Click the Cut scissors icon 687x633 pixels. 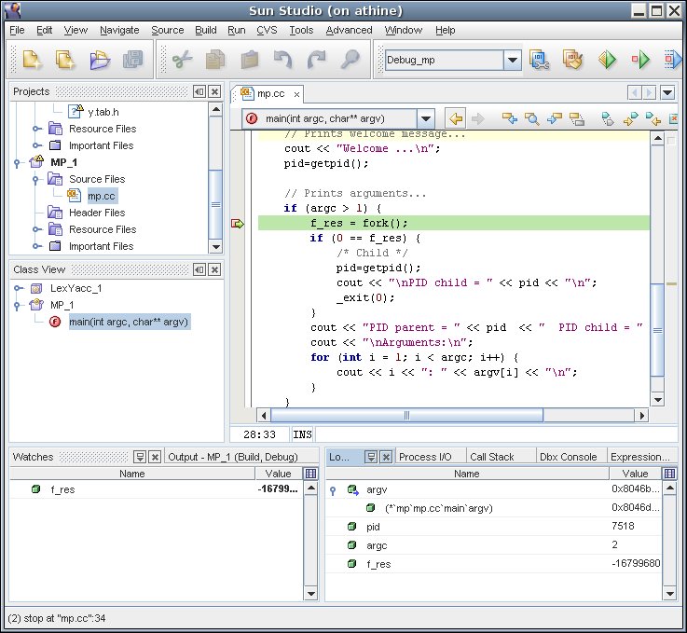183,61
